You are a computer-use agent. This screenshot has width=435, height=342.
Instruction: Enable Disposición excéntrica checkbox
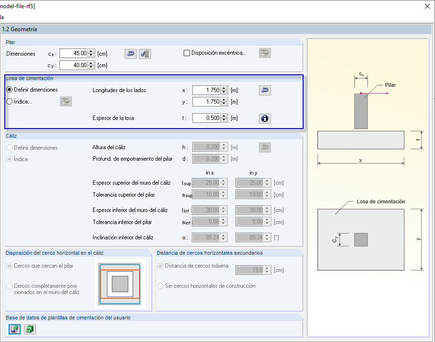click(x=187, y=53)
